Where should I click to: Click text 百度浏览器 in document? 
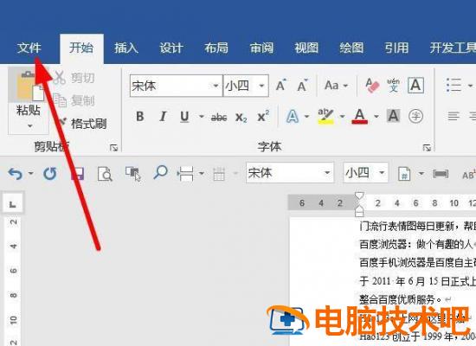tap(383, 244)
